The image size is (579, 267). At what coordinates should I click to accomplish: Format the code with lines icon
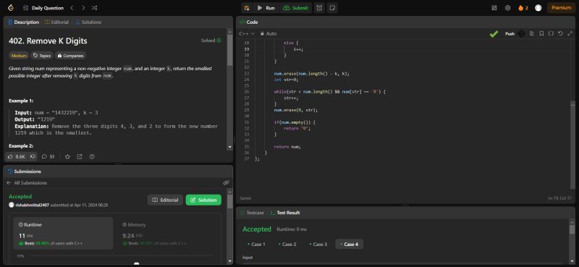(x=532, y=33)
